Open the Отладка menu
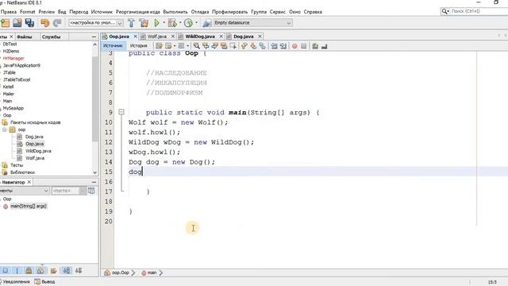This screenshot has height=286, width=508. tap(199, 12)
